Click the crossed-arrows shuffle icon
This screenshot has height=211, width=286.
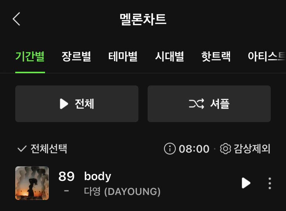196,104
